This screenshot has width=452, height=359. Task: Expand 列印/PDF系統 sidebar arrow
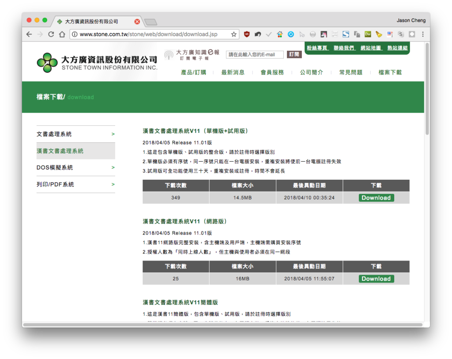[x=113, y=184]
